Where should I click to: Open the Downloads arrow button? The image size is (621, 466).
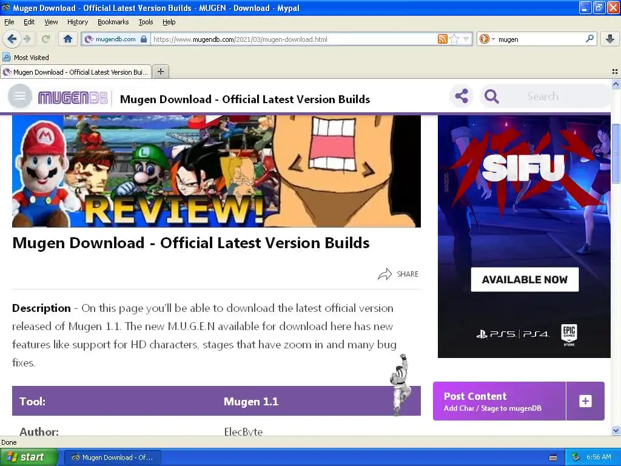610,39
